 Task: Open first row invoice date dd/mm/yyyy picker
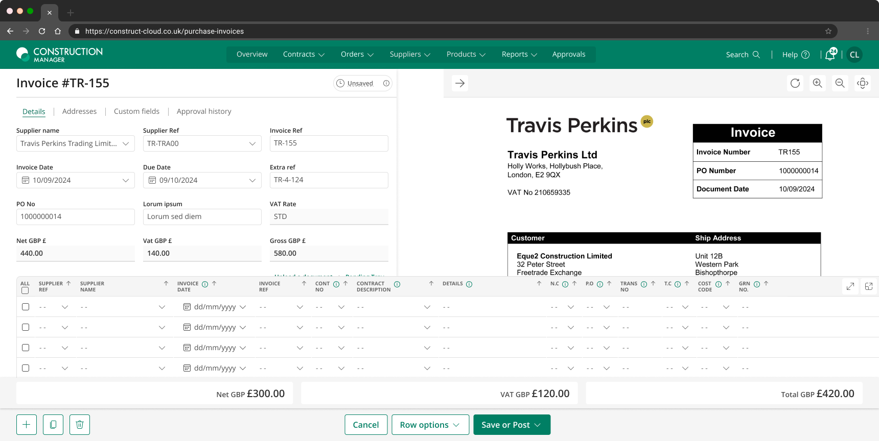215,307
